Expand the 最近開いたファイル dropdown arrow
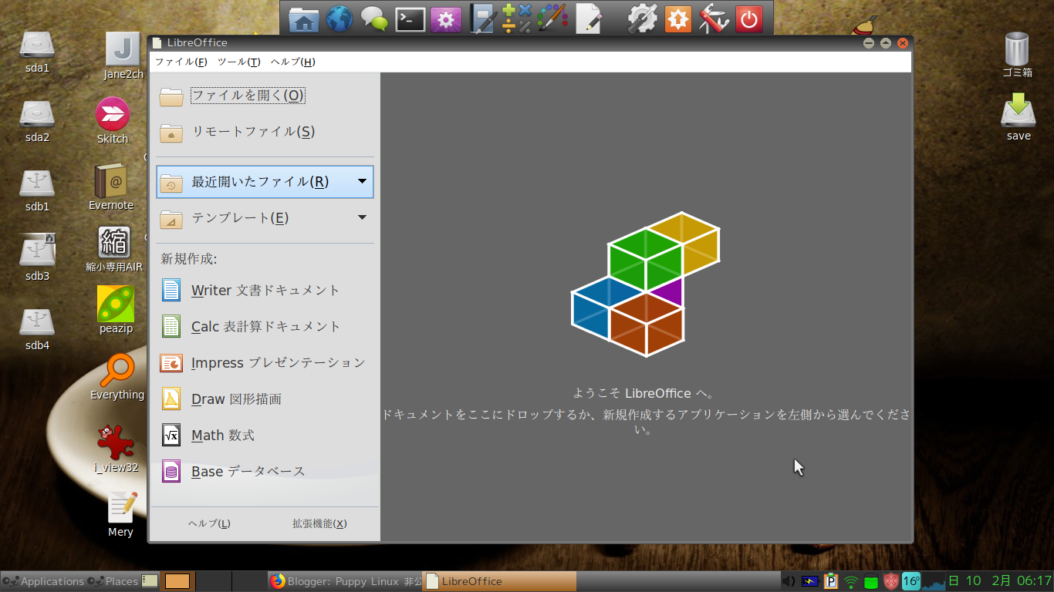This screenshot has width=1054, height=592. click(362, 182)
